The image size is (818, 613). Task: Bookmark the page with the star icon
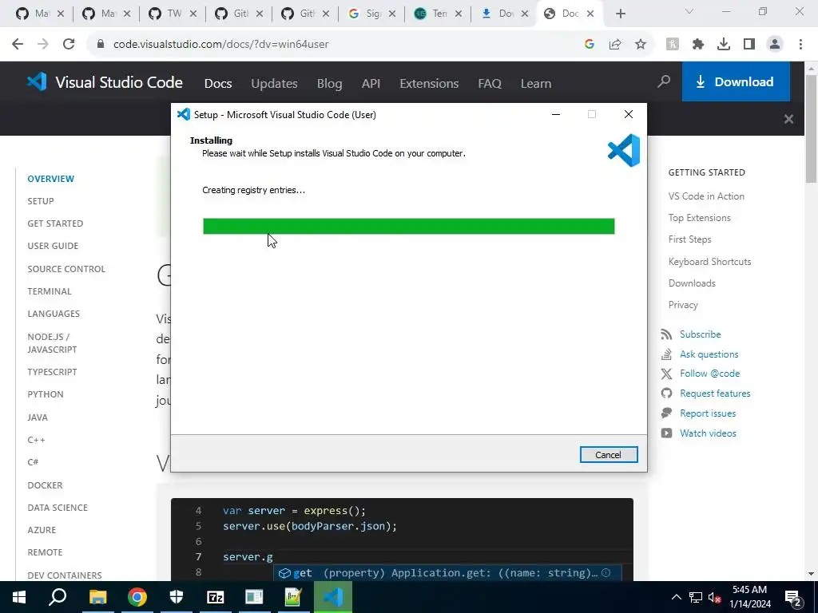(x=641, y=45)
